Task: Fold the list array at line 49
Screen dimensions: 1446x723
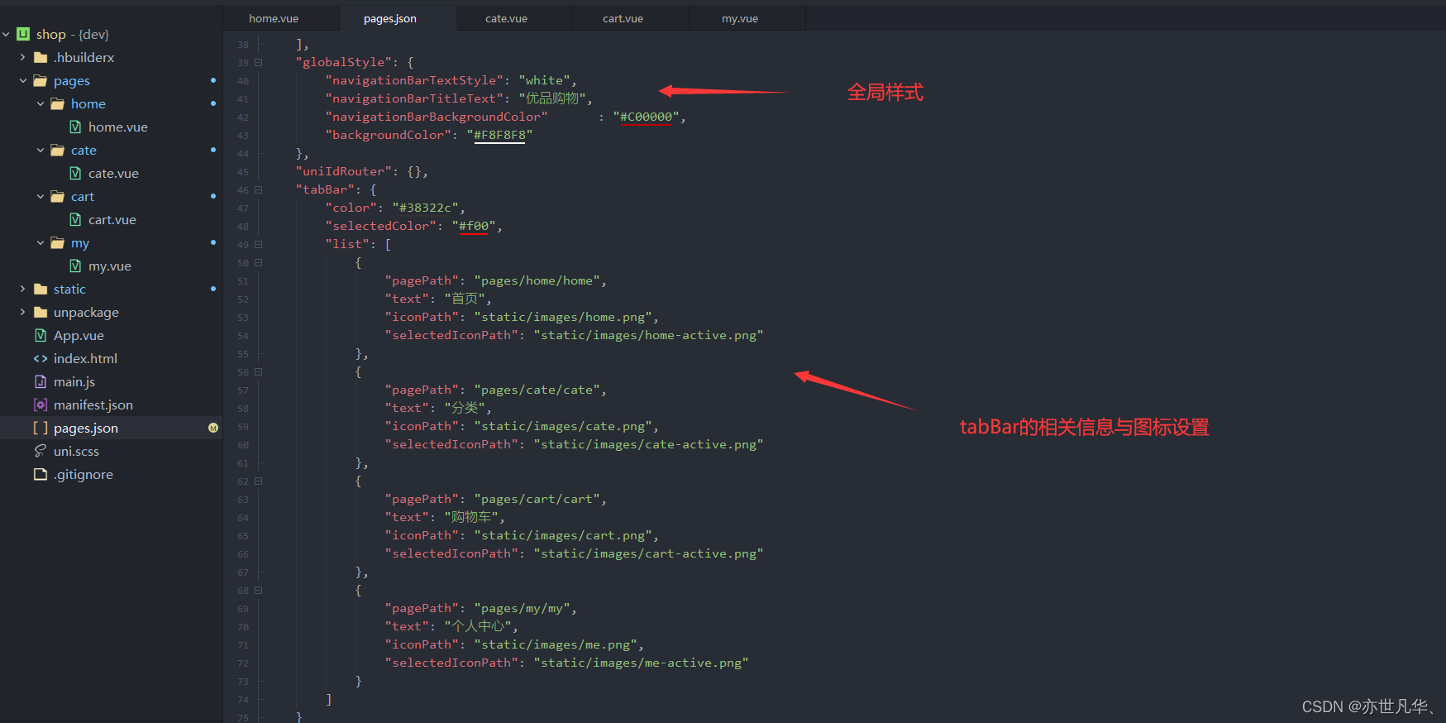Action: click(x=259, y=244)
